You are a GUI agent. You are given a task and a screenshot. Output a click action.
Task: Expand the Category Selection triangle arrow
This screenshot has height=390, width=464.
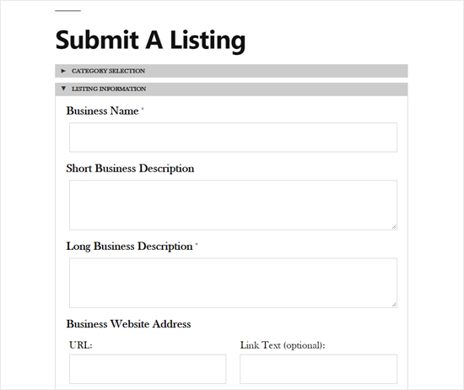tap(63, 71)
